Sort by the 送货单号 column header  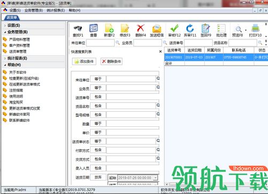coord(175,51)
